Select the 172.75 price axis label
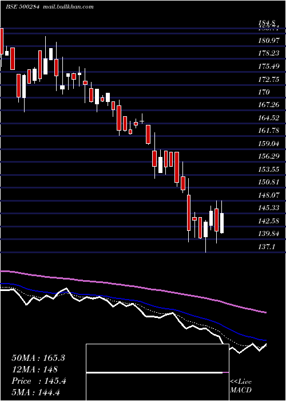The height and width of the screenshot is (401, 286). click(269, 79)
